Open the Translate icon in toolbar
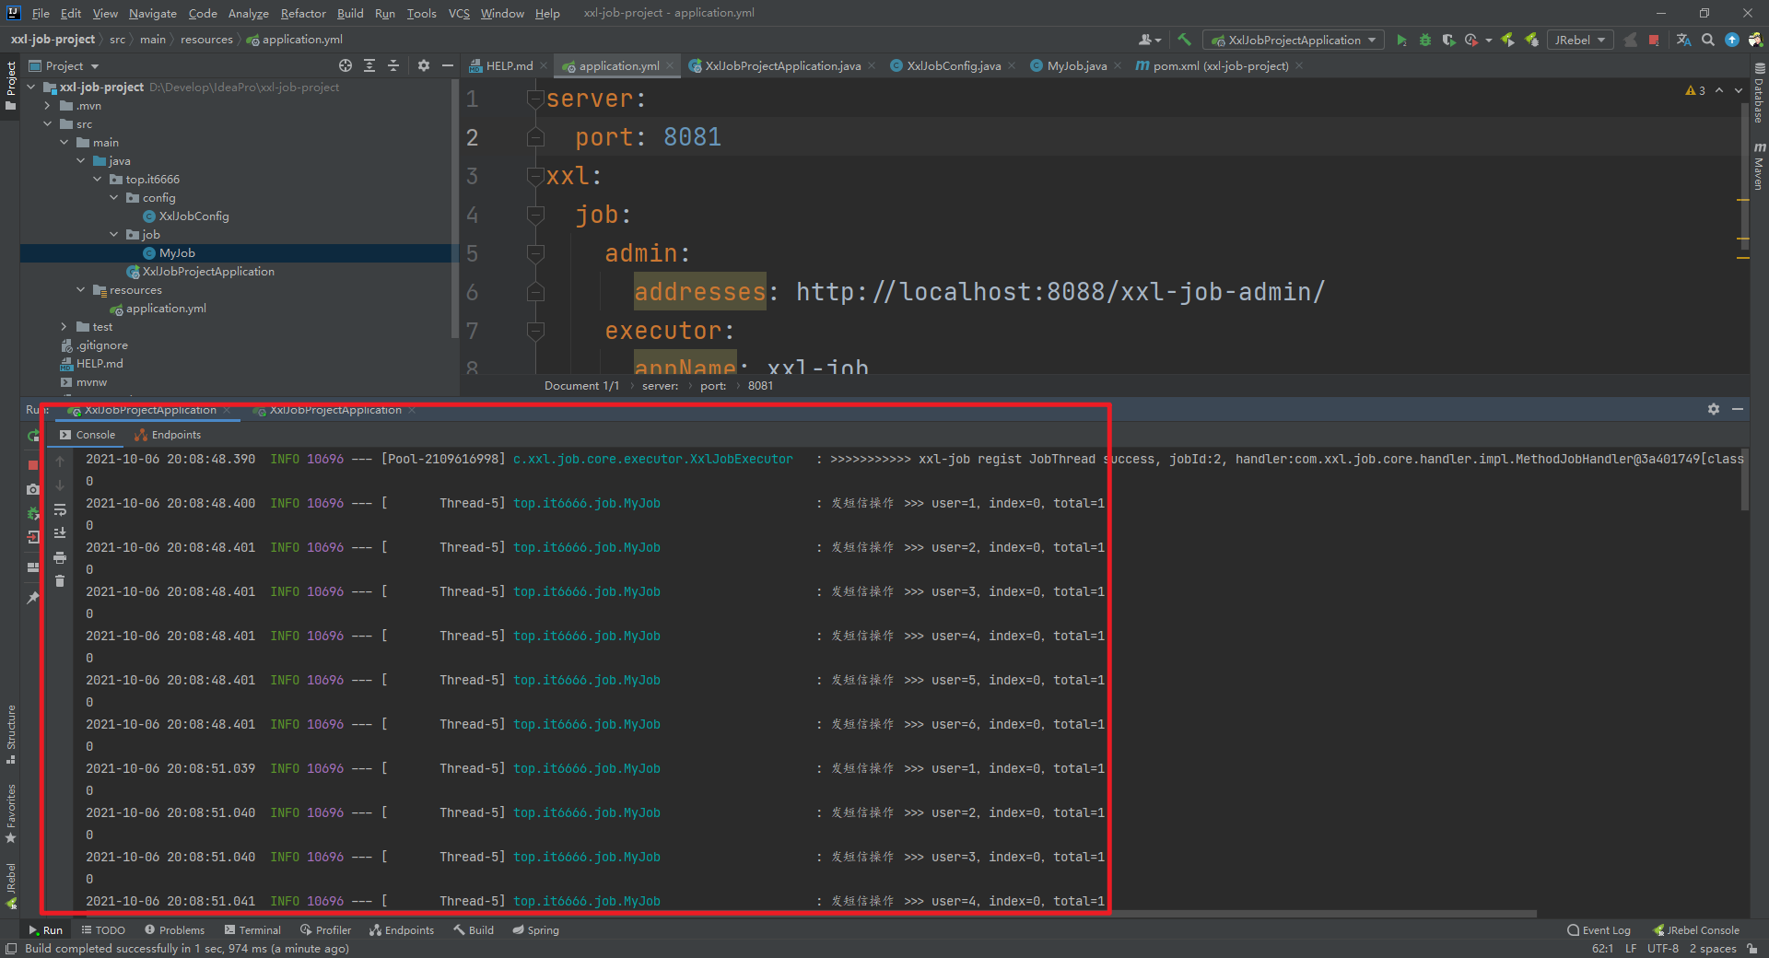This screenshot has width=1769, height=958. click(1683, 40)
